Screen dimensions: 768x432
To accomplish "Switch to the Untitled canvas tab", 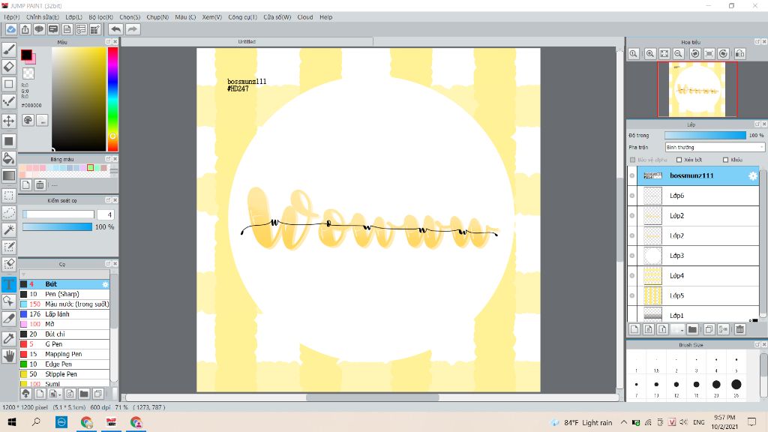I will [247, 42].
